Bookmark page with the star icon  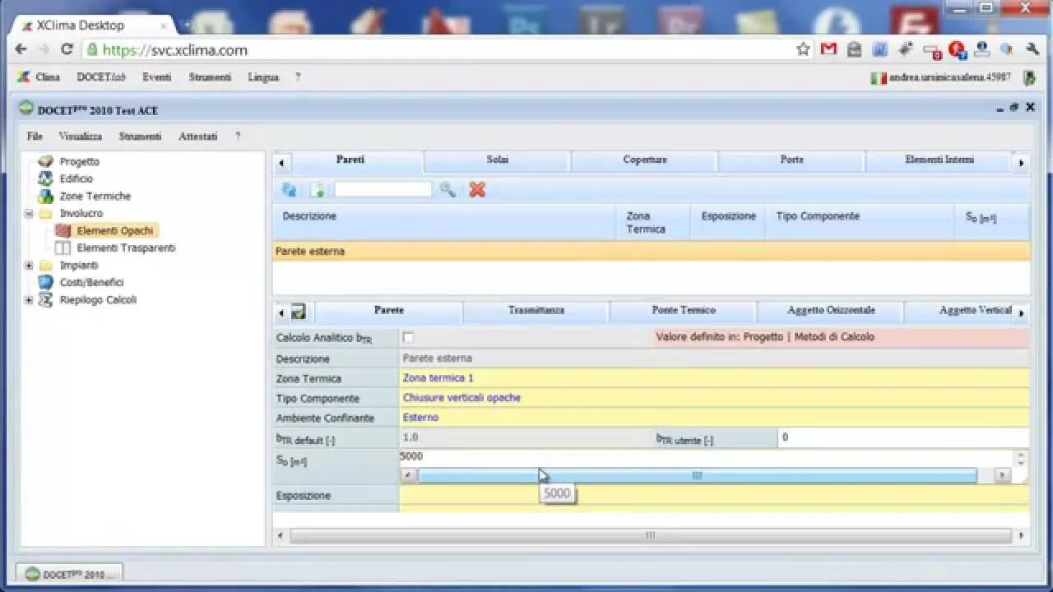[x=803, y=49]
